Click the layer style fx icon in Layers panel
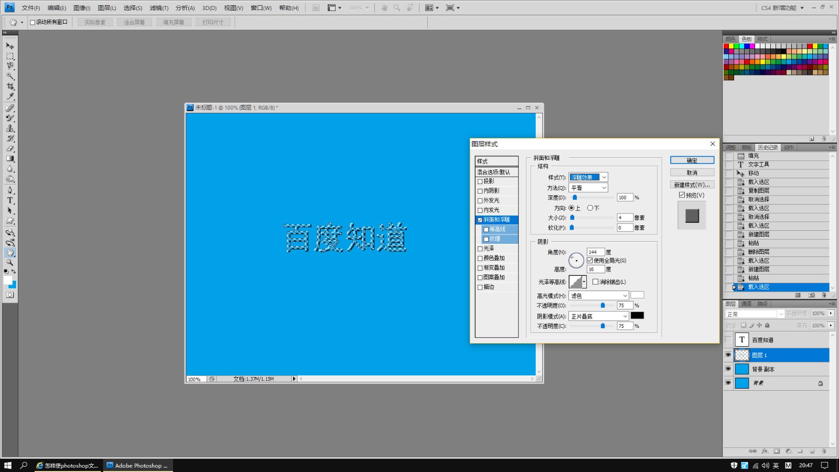839x472 pixels. coord(765,451)
